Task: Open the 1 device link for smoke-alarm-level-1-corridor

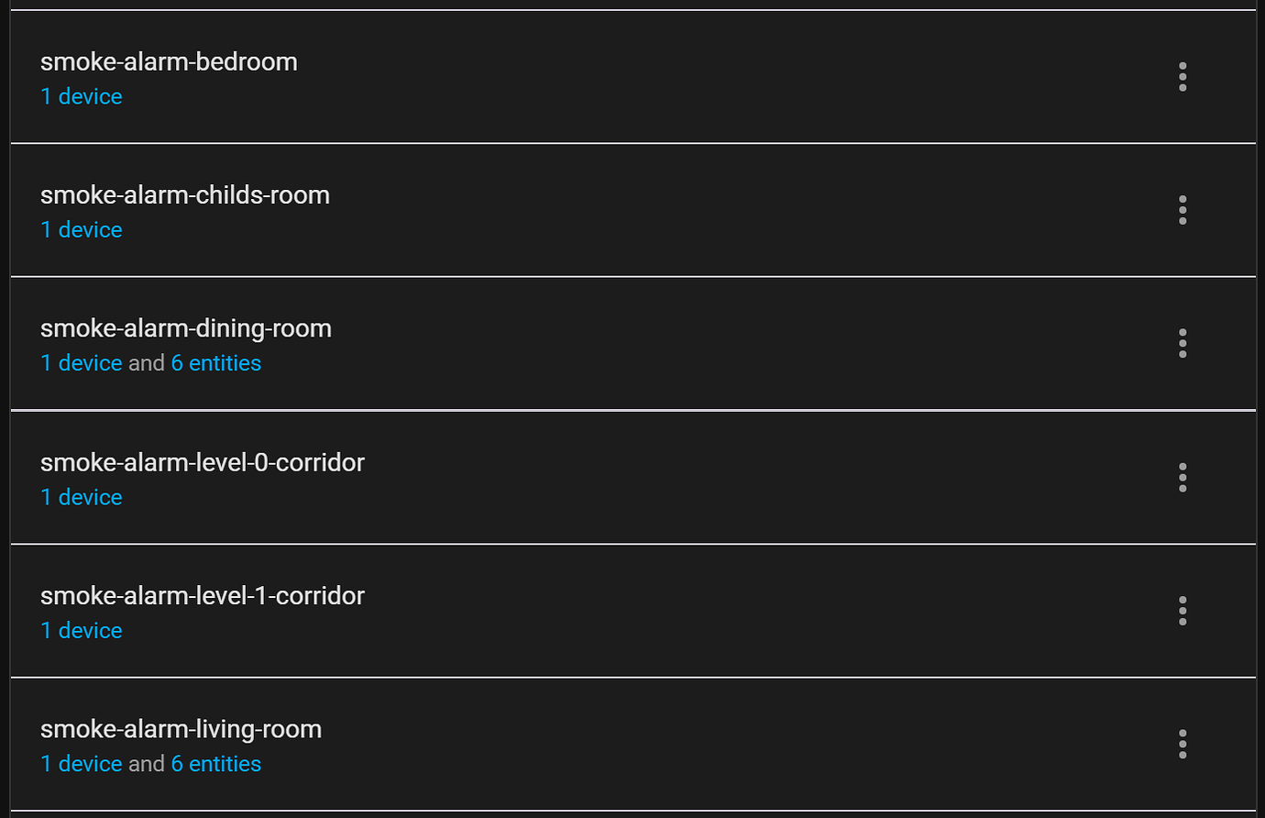Action: [81, 630]
